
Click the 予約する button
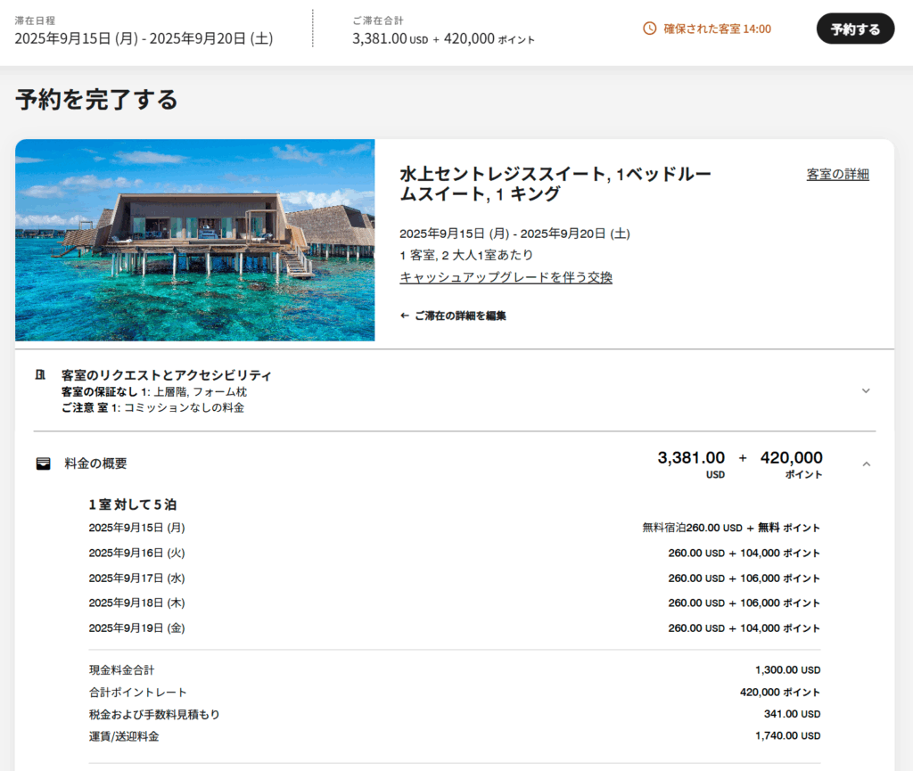click(854, 29)
